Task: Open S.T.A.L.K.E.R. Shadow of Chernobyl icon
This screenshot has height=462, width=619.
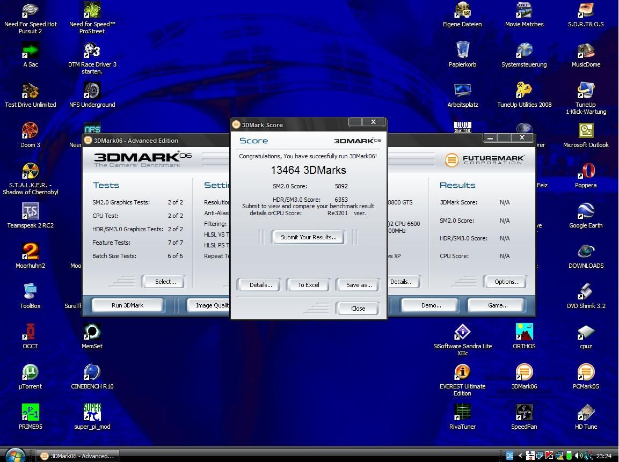Action: (x=31, y=179)
